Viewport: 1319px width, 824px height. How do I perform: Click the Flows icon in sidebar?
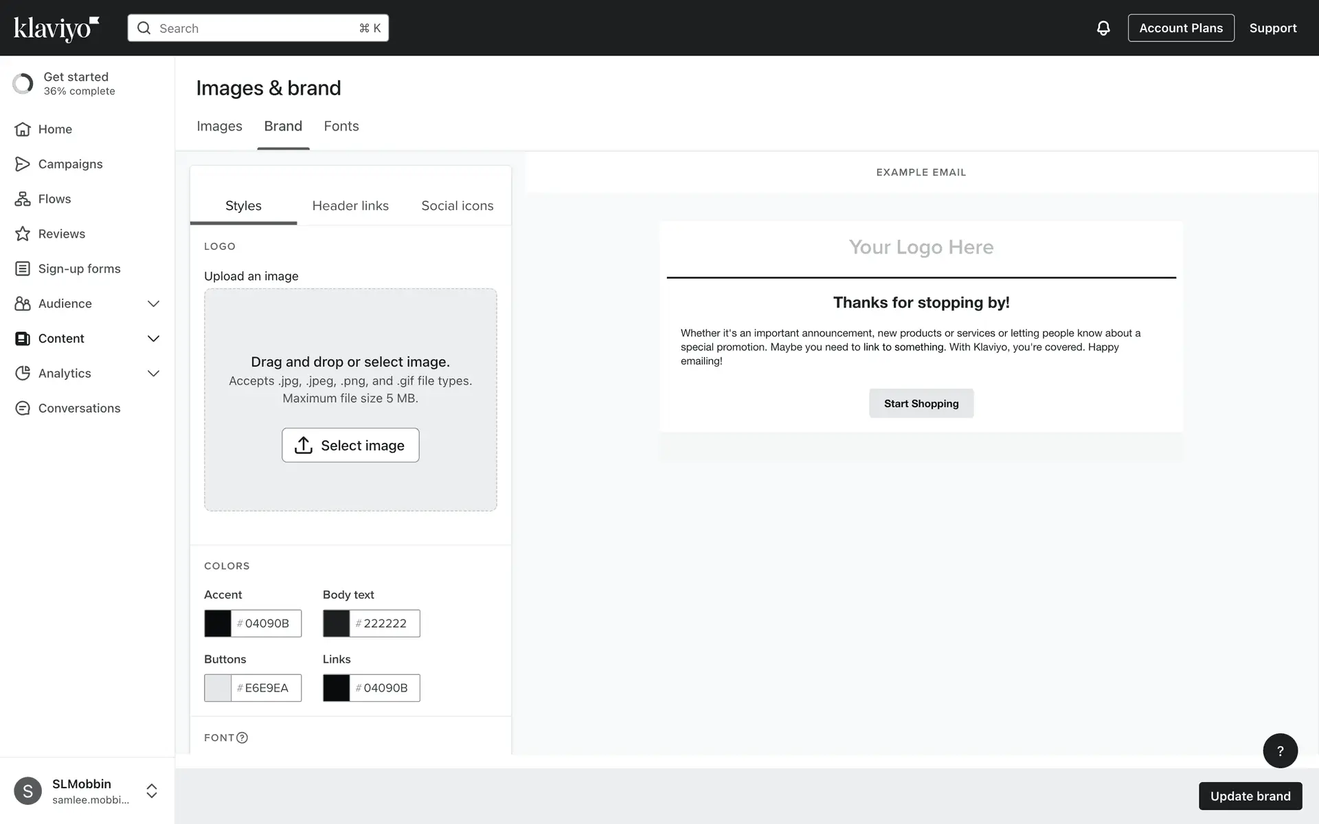[x=23, y=199]
